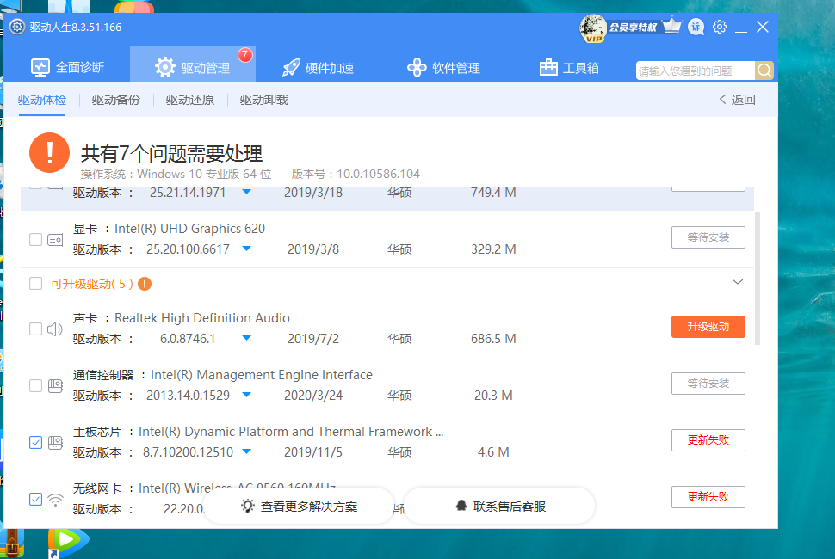Click the Realtek High Definition Audio name

point(202,318)
